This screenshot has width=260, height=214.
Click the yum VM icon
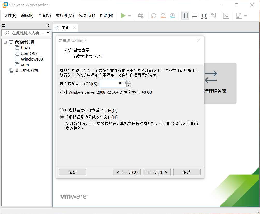pos(17,65)
